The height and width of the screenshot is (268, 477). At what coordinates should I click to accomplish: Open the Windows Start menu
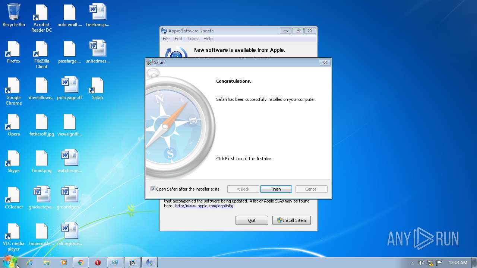tap(10, 262)
